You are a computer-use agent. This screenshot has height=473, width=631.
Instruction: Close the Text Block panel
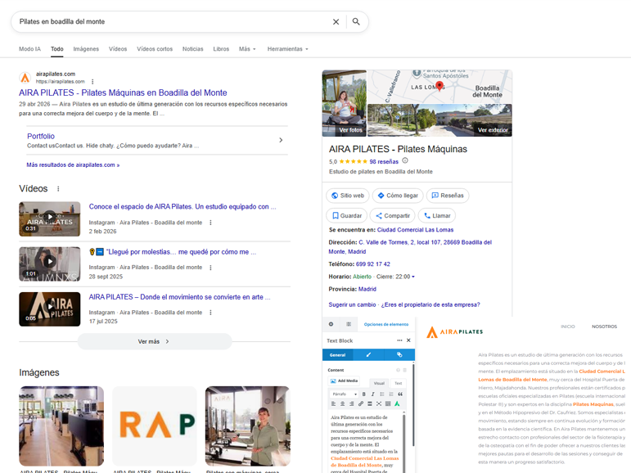(408, 340)
